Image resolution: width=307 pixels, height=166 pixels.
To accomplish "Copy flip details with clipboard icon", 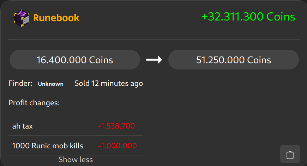I will (x=290, y=154).
